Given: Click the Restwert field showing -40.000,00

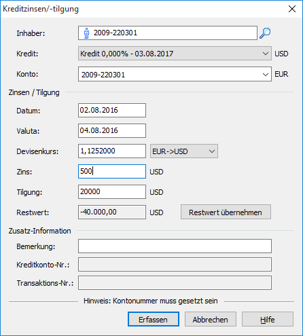Looking at the screenshot, I should pyautogui.click(x=112, y=212).
